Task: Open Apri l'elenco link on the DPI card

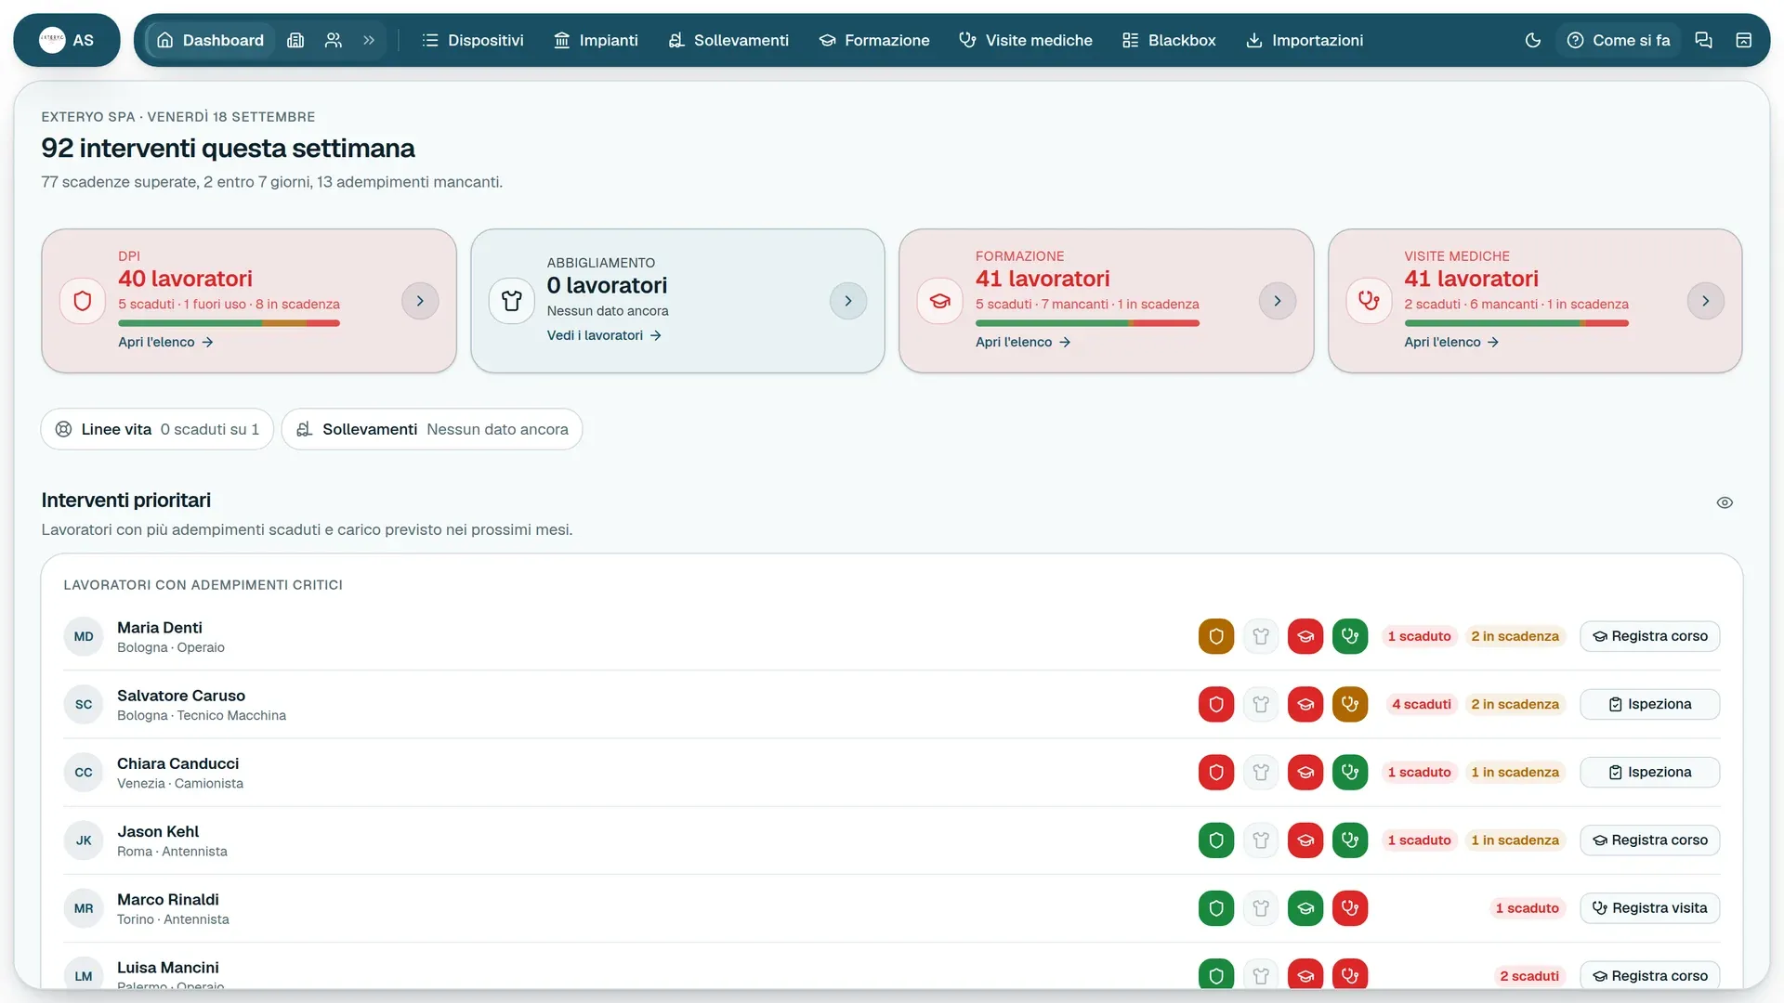Action: (165, 342)
